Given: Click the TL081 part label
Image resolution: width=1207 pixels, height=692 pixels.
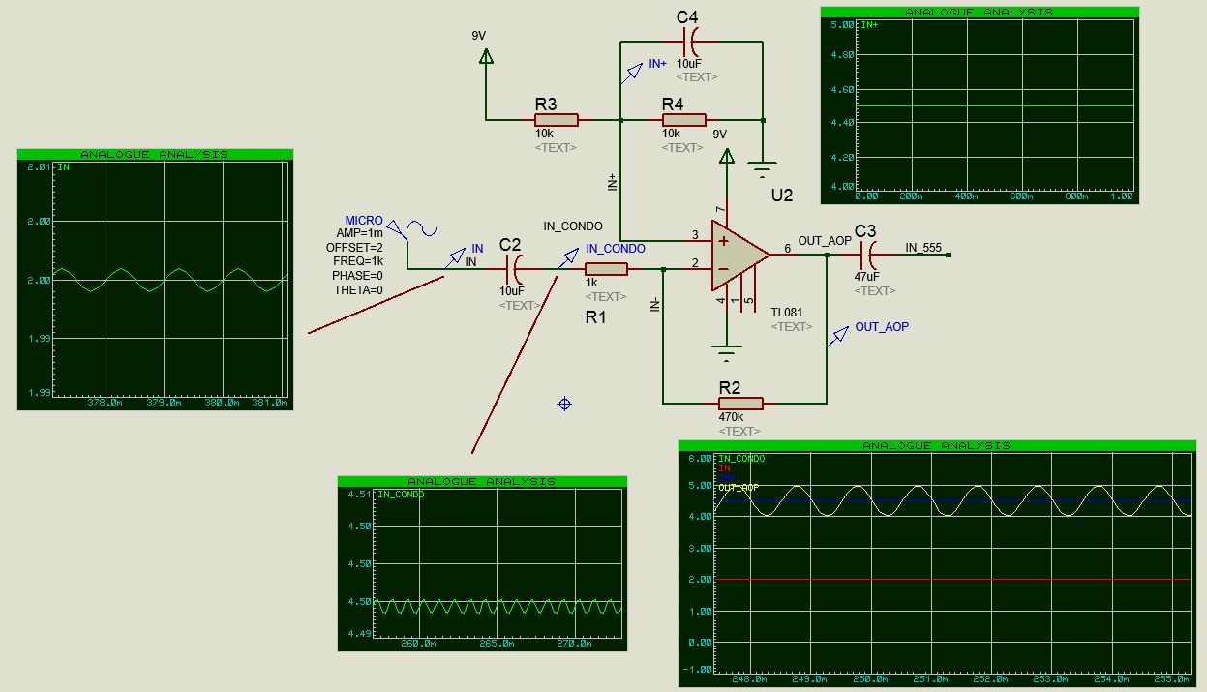Looking at the screenshot, I should (788, 313).
